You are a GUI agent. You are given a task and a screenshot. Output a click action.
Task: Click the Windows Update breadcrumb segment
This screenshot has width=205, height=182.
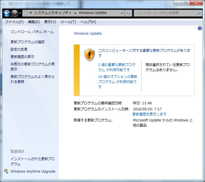pyautogui.click(x=93, y=13)
